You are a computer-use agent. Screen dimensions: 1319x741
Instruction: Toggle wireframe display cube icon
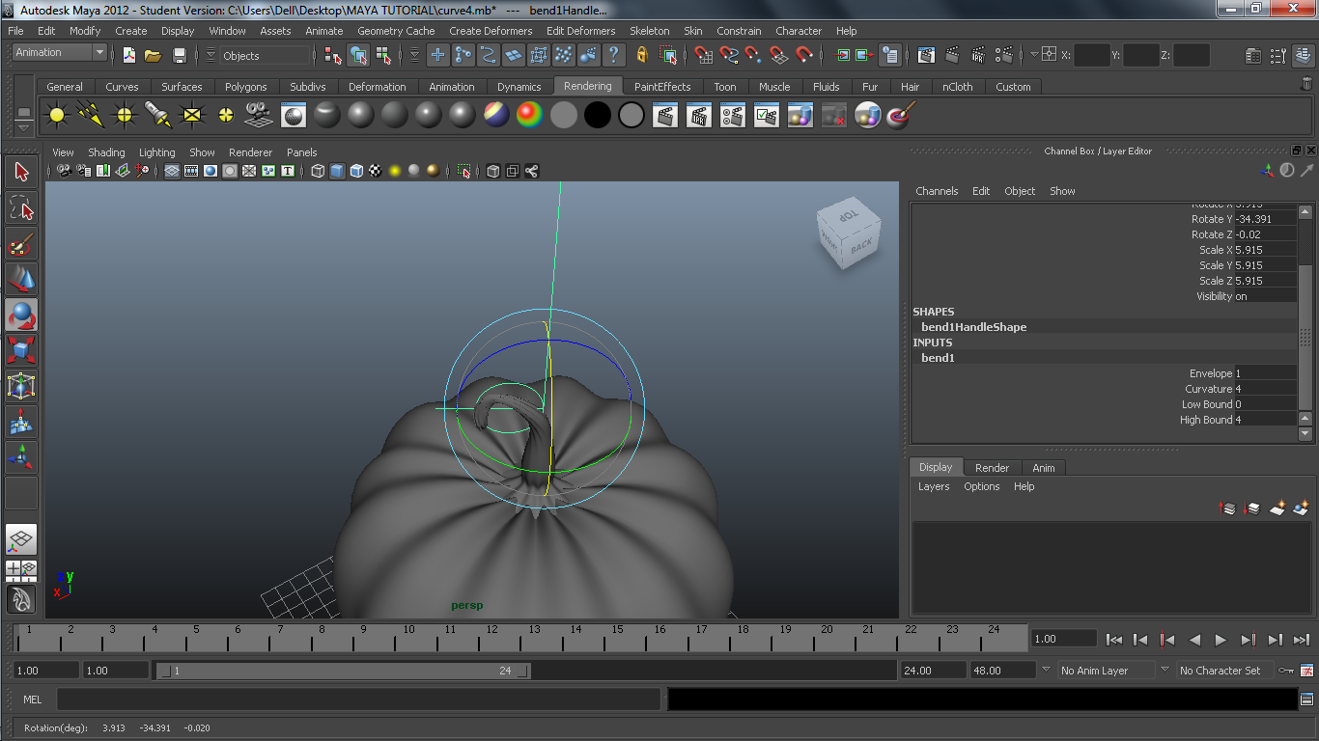[318, 171]
